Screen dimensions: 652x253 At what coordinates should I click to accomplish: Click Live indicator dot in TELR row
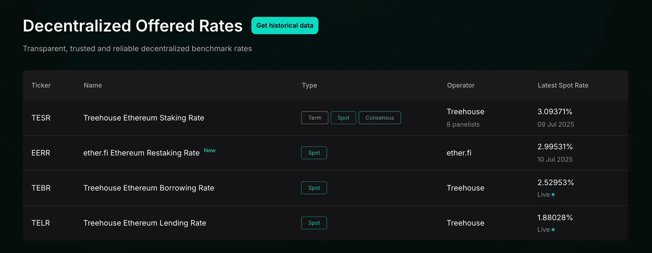[553, 230]
